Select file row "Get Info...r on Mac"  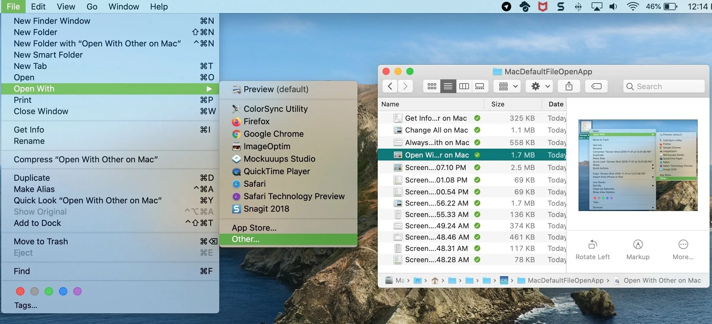pyautogui.click(x=472, y=118)
